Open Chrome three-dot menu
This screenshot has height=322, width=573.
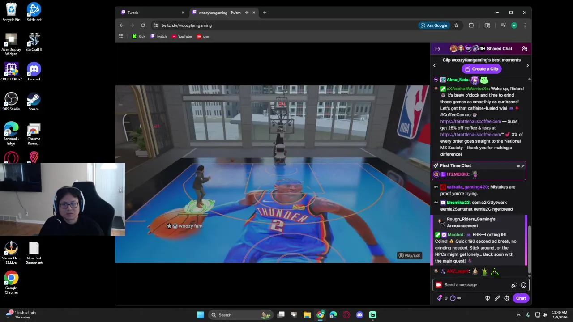[525, 25]
